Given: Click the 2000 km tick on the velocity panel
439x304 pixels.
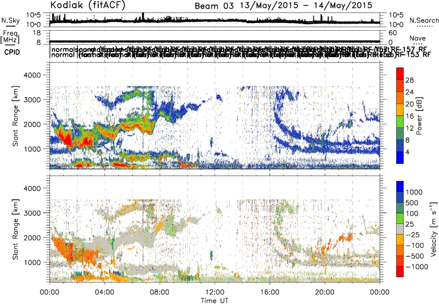Looking at the screenshot, I should (x=33, y=238).
